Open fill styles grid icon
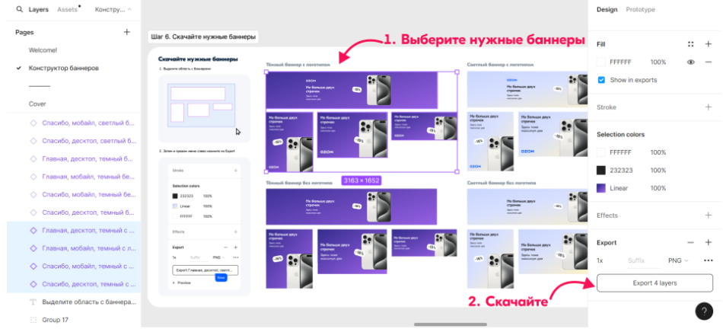723x329 pixels. coord(690,44)
